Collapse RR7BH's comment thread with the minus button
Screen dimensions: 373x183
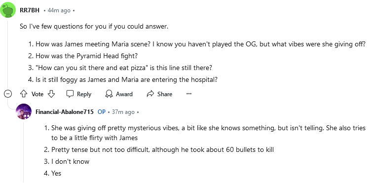click(7, 94)
